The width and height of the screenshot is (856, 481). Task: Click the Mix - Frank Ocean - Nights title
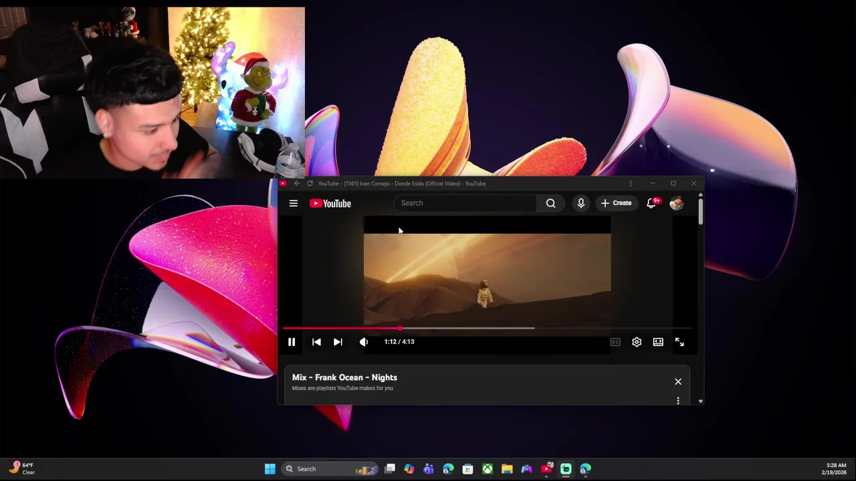tap(344, 377)
